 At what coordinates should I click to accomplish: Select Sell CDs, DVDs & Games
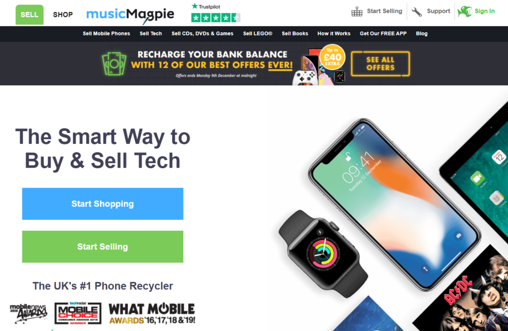[x=202, y=33]
